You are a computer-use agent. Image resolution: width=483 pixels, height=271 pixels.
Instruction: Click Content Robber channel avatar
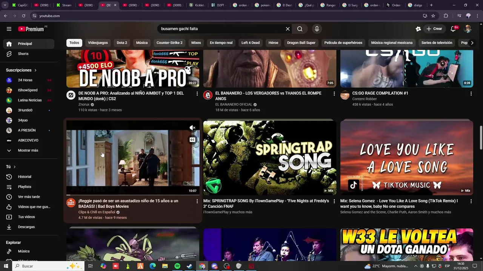[345, 95]
